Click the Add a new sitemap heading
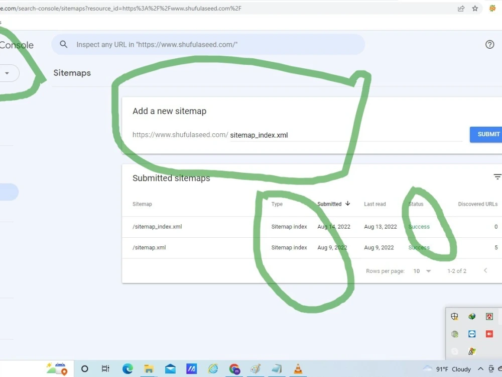The height and width of the screenshot is (377, 502). [169, 111]
